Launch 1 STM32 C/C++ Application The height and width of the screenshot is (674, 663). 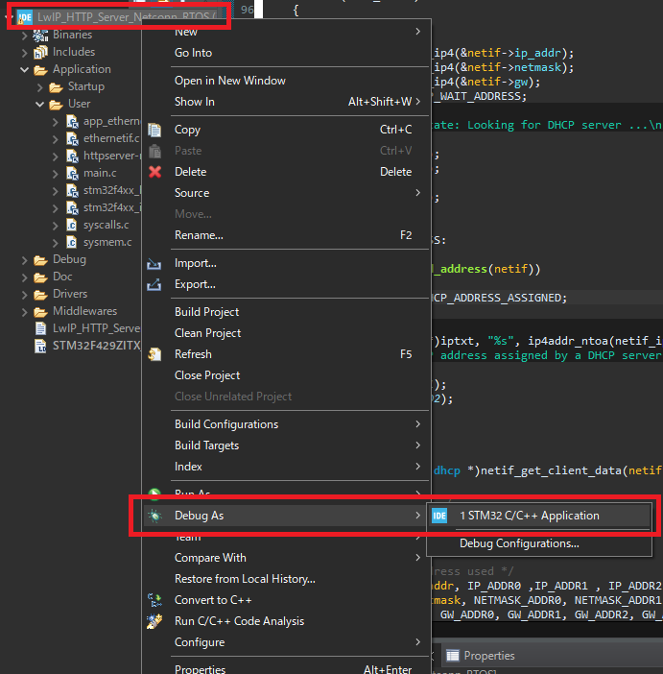[539, 516]
